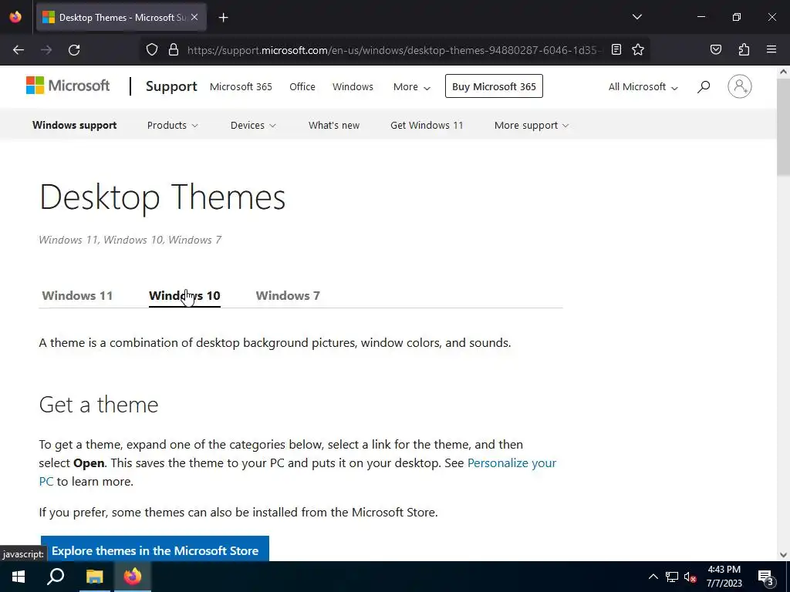Expand the All Microsoft dropdown

pos(643,86)
